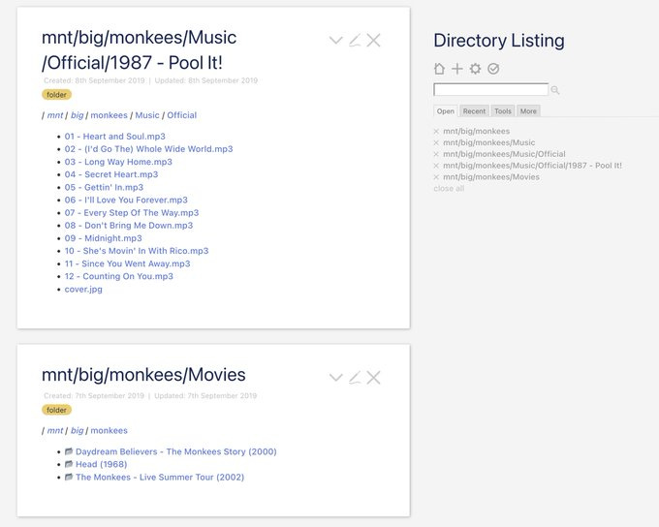Close mnt/big/monkees in the open list

pos(436,132)
